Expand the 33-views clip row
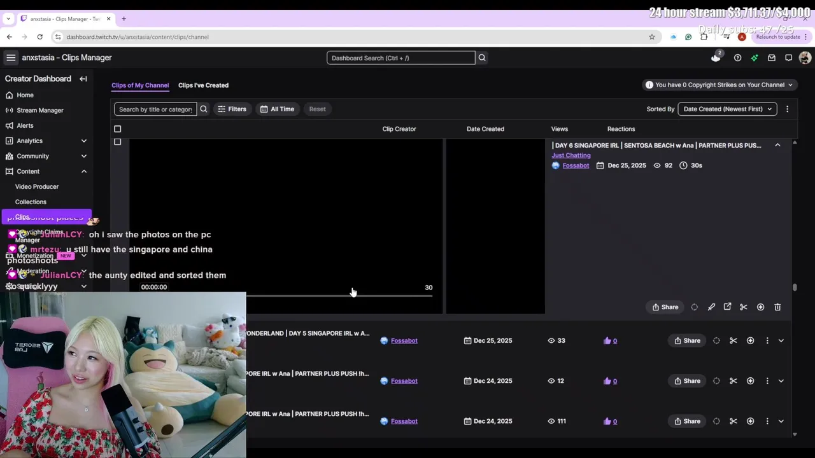The height and width of the screenshot is (458, 815). (x=781, y=341)
